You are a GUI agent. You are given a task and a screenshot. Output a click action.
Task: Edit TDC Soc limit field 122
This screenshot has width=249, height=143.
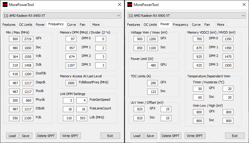tap(153, 92)
